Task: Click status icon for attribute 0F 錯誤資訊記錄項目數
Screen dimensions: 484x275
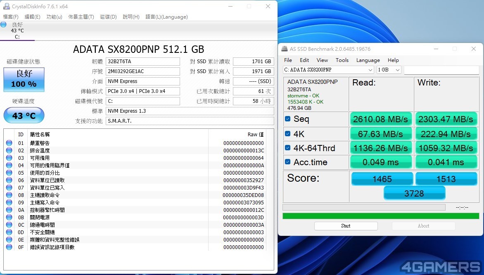Action: [9, 247]
